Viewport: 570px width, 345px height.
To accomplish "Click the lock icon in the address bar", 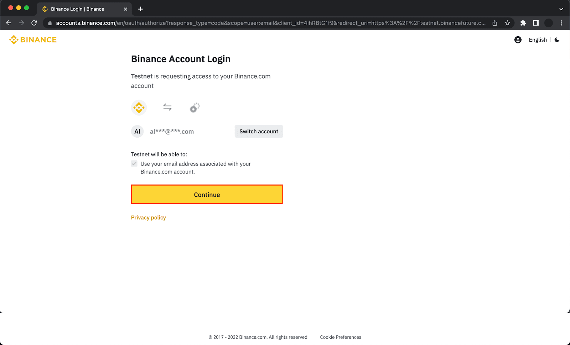I will (50, 23).
